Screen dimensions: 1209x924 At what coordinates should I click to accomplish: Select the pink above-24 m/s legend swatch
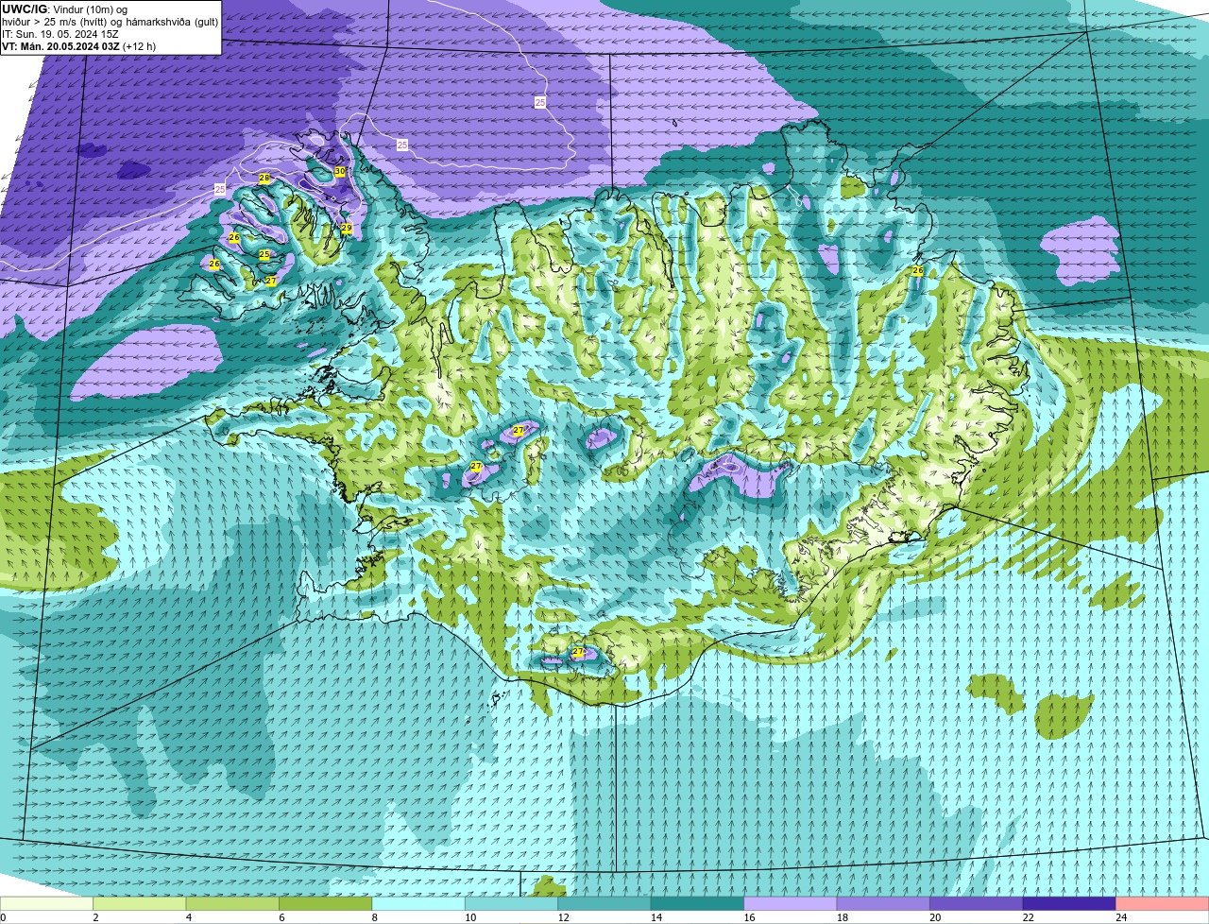tap(1163, 904)
